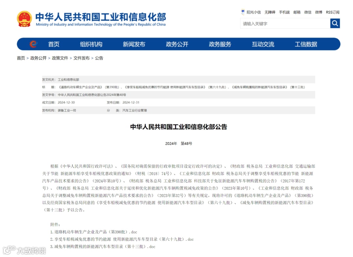This screenshot has height=257, width=353.
Task: Click the 2024年 第48号 subtitle
Action: point(178,143)
